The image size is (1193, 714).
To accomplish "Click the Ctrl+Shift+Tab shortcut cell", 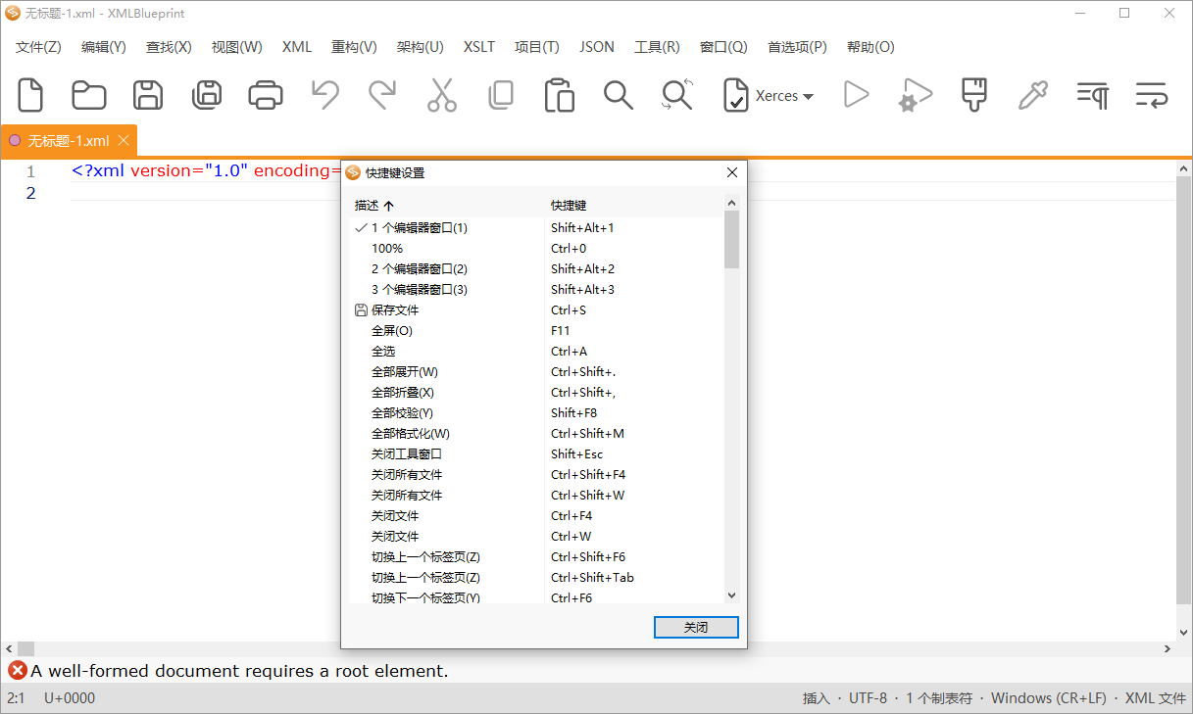I will click(x=592, y=577).
